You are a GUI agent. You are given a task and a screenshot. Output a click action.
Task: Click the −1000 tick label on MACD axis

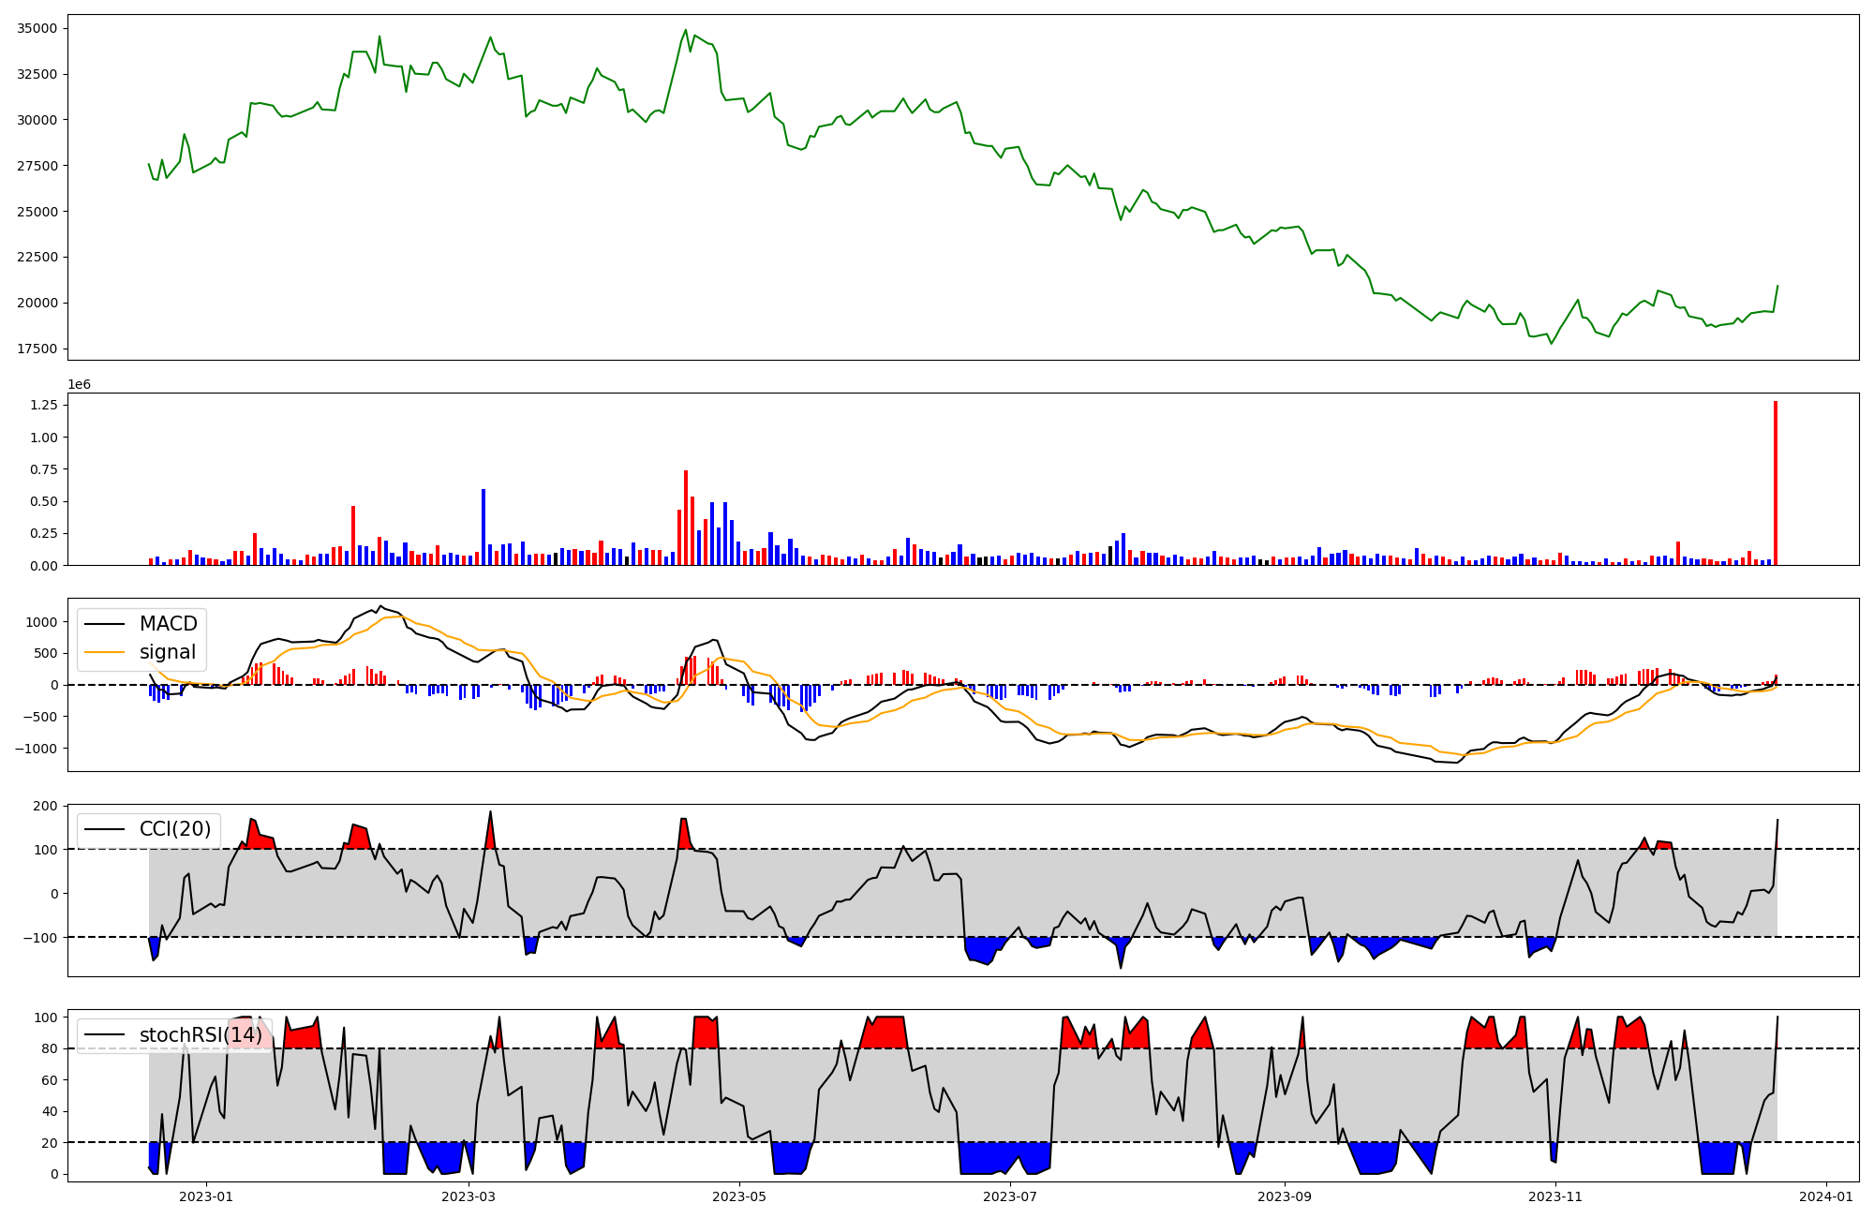coord(36,749)
